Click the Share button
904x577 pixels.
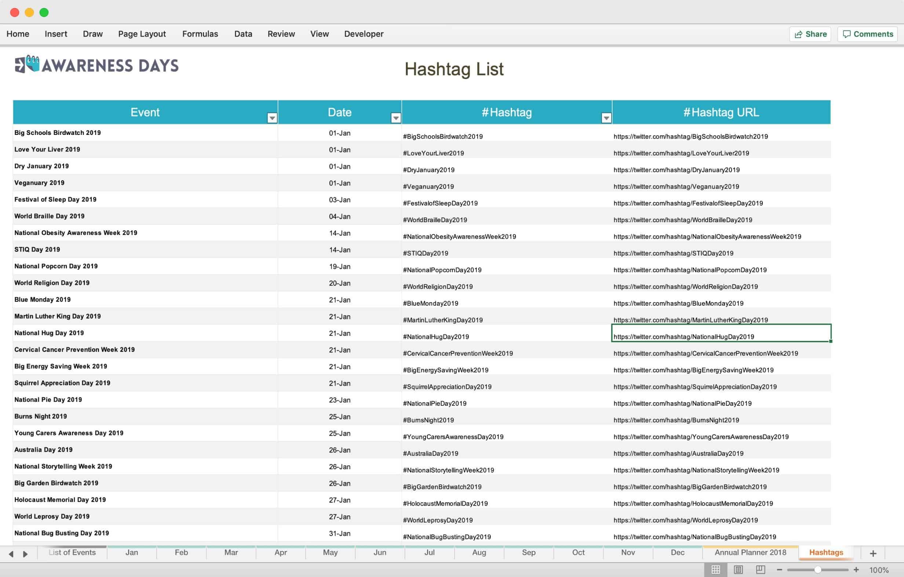tap(810, 34)
